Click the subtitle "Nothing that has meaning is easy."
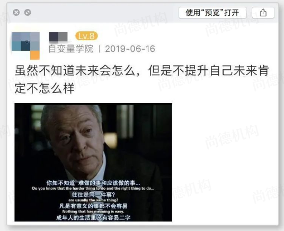Screen dimensions: 284x231 (93, 211)
